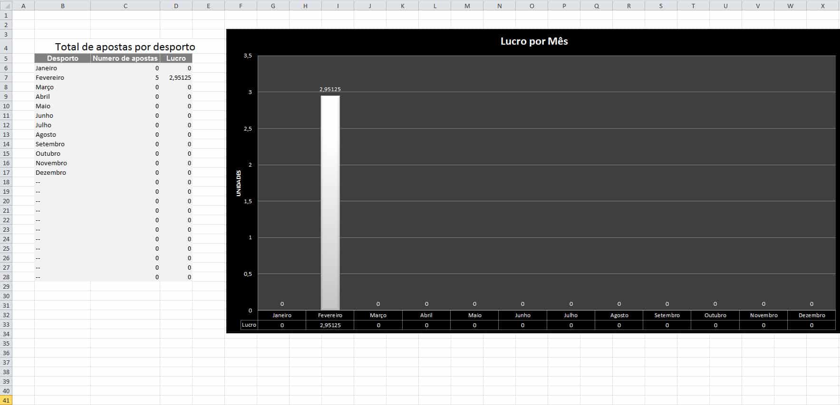Select the Janeiro cell in the table

(46, 68)
